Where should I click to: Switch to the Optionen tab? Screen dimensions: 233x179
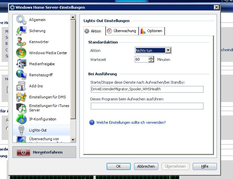point(152,31)
